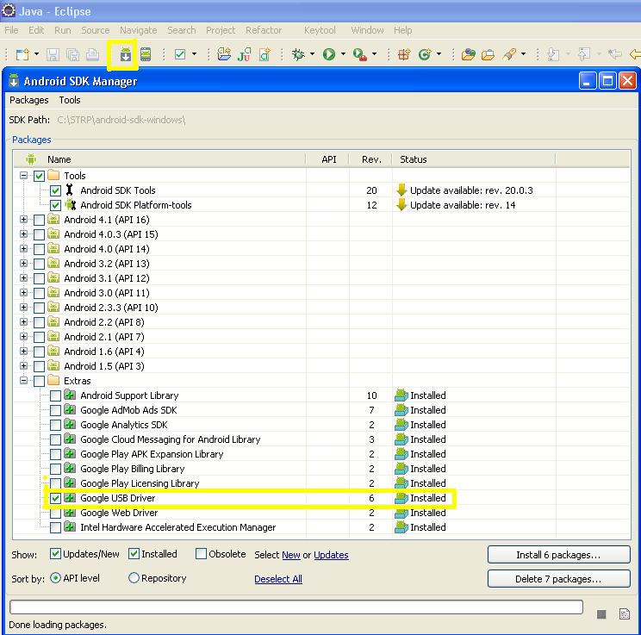Viewport: 641px width, 635px height.
Task: Click the Next Annotation toolbar icon
Action: tap(553, 54)
